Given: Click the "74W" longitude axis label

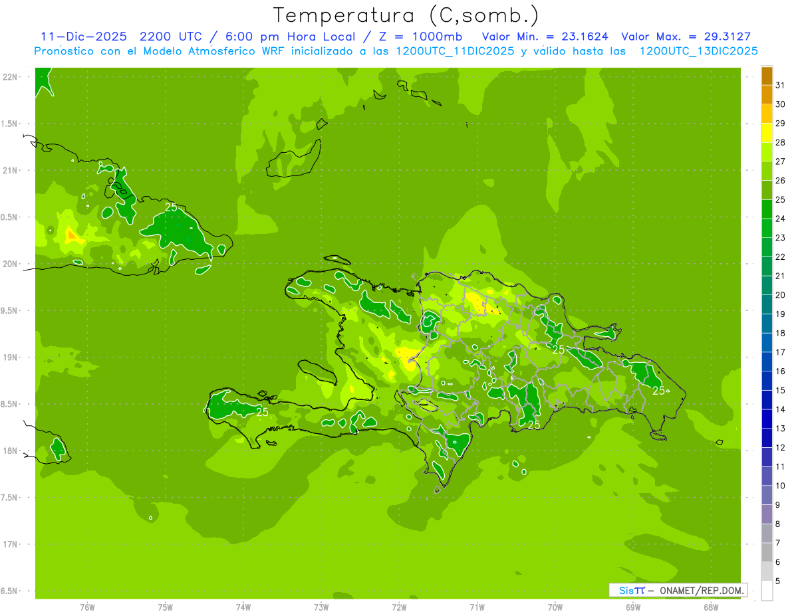Looking at the screenshot, I should point(243,607).
